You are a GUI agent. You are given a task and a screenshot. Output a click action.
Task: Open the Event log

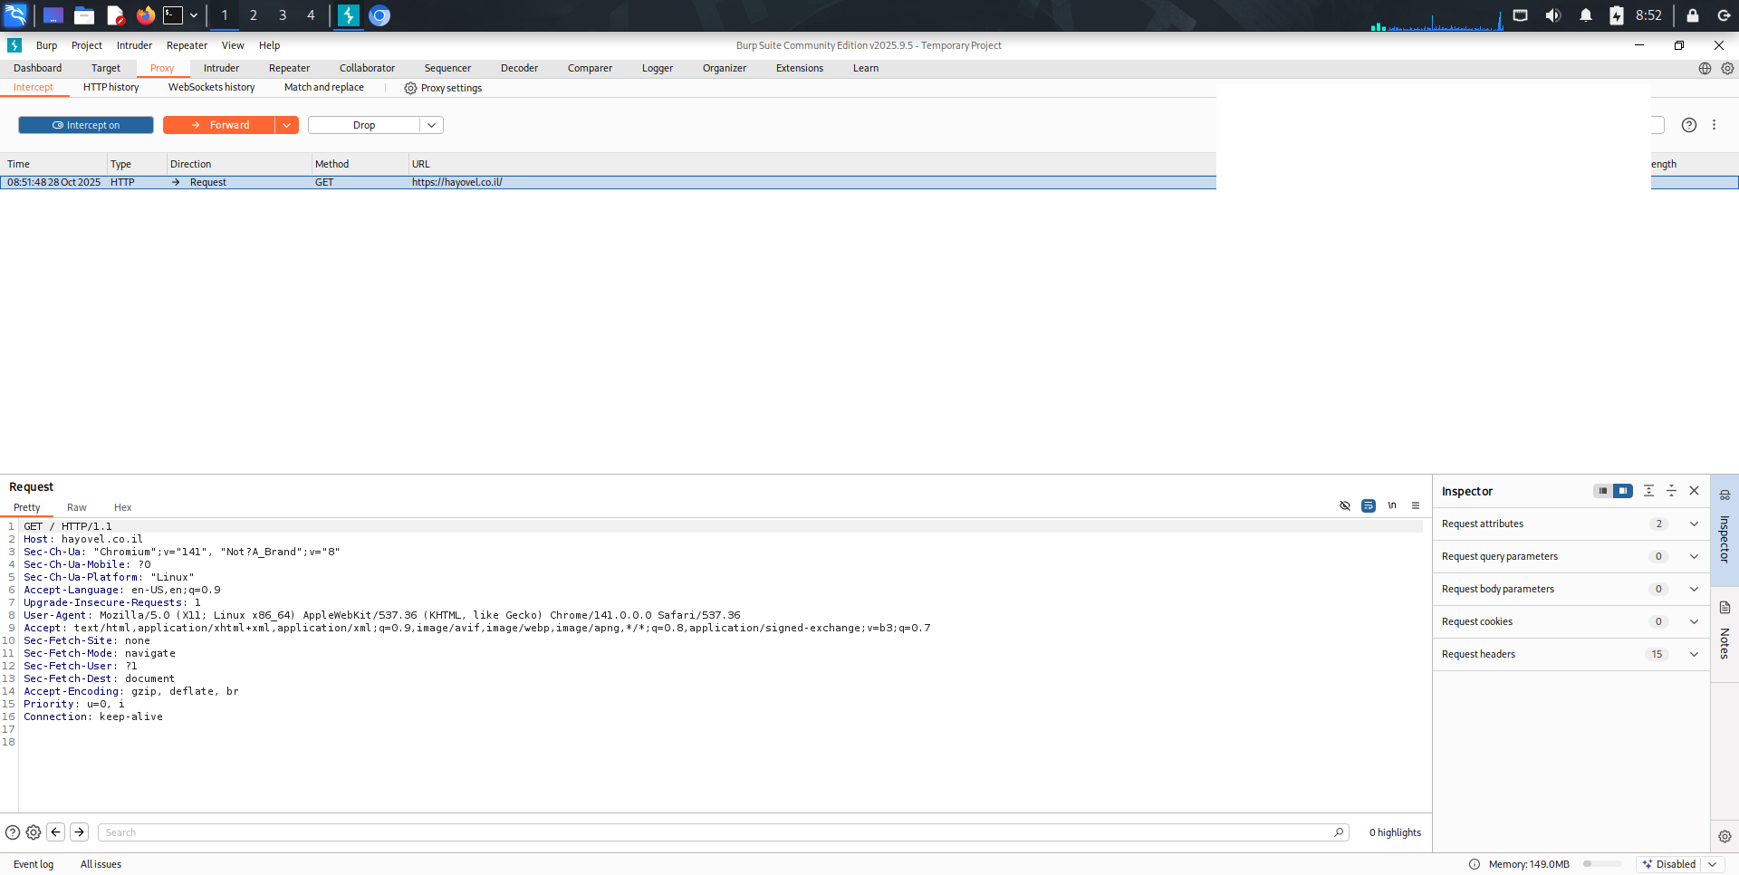34,864
